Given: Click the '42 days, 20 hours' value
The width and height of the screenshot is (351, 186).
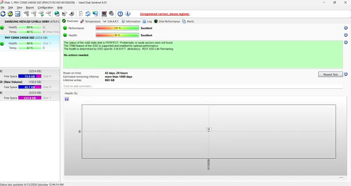Looking at the screenshot, I should pyautogui.click(x=116, y=73).
